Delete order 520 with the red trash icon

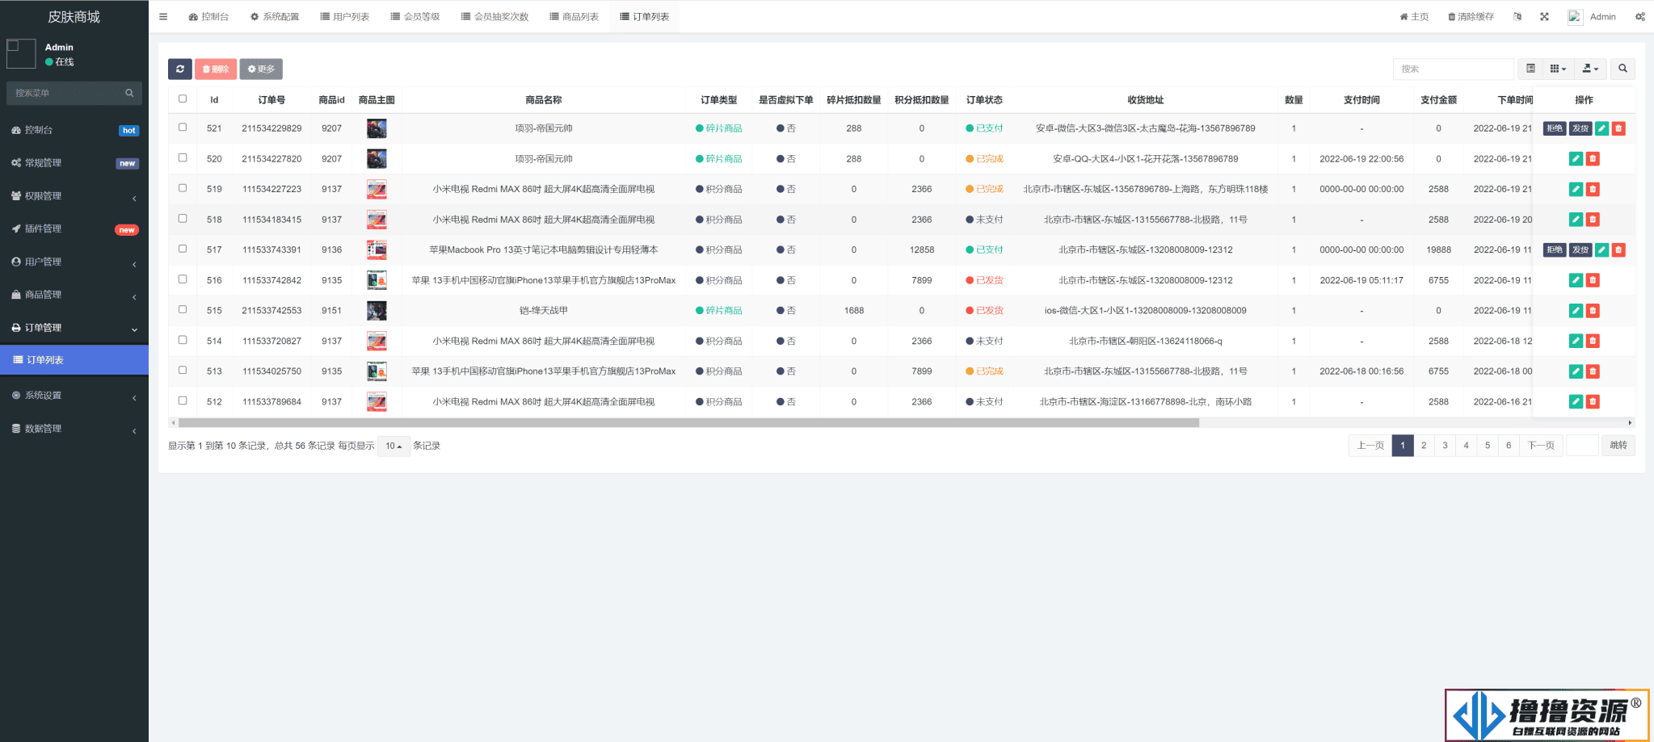[x=1593, y=159]
